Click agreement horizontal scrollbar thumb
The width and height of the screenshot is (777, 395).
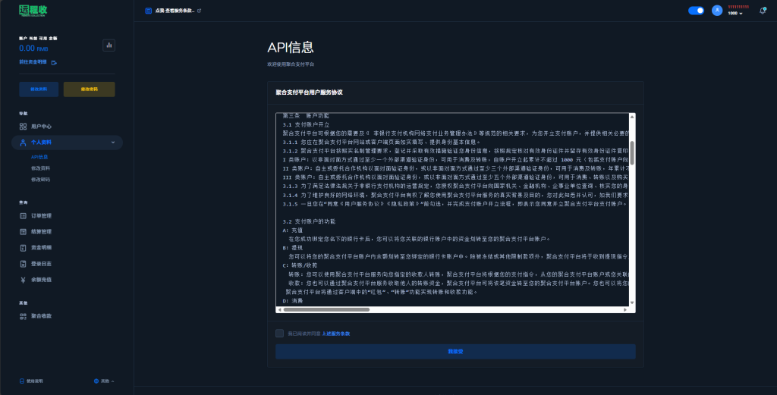tap(326, 309)
